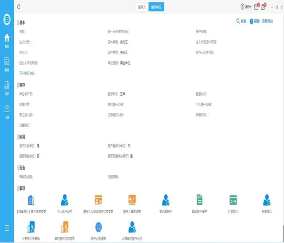Click the 是否托收单位 field
284x243 pixels.
tap(29, 145)
